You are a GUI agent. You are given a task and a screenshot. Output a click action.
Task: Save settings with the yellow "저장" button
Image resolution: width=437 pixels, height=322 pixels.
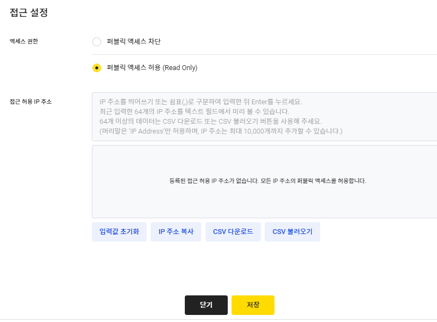[x=253, y=305]
